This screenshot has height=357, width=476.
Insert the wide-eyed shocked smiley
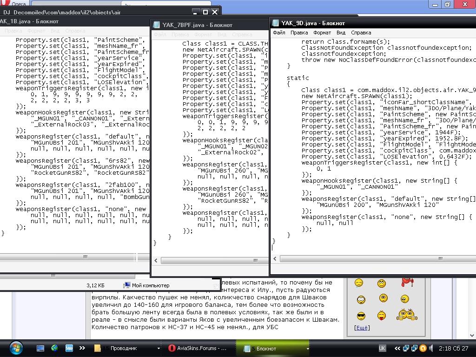pyautogui.click(x=361, y=299)
